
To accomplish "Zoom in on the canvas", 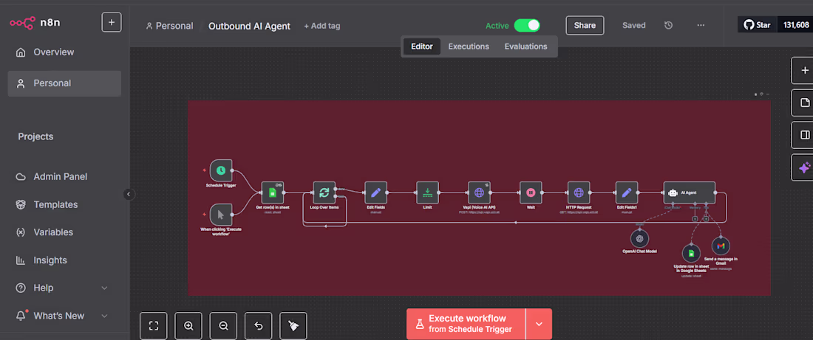I will tap(188, 325).
